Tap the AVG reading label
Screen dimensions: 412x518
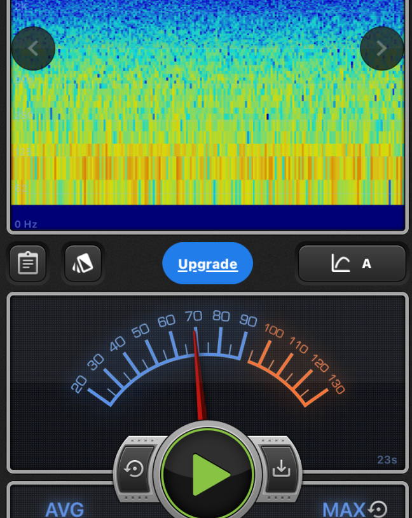pos(64,509)
